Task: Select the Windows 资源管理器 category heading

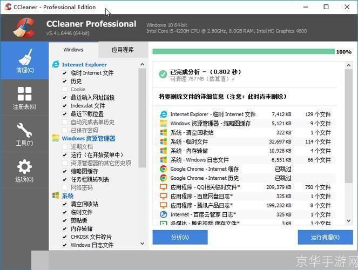Action: (x=89, y=138)
